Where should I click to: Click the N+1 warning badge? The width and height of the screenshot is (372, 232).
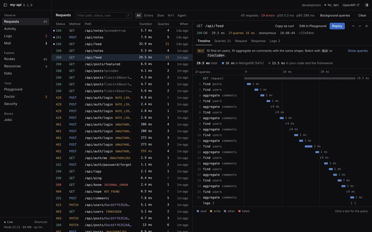(201, 51)
